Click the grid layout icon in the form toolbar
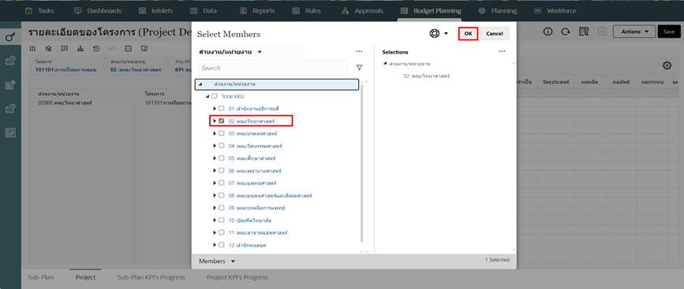 click(x=129, y=49)
